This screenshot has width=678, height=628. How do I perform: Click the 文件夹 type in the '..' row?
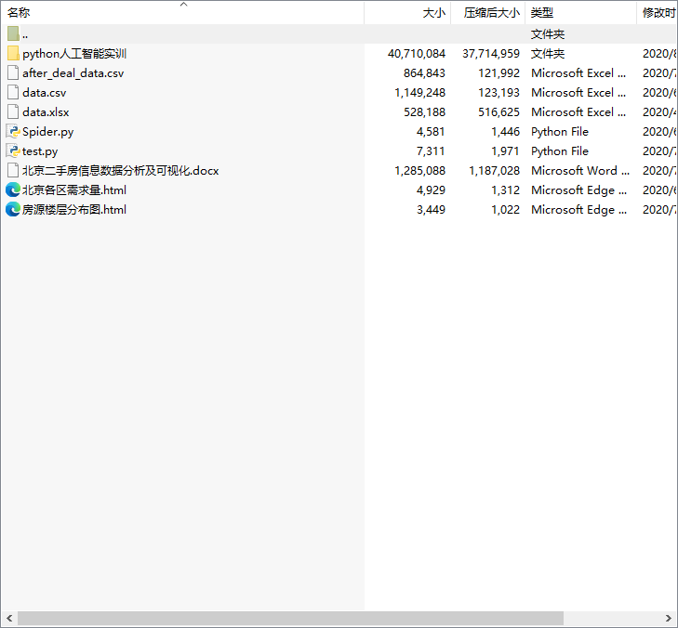pos(548,34)
